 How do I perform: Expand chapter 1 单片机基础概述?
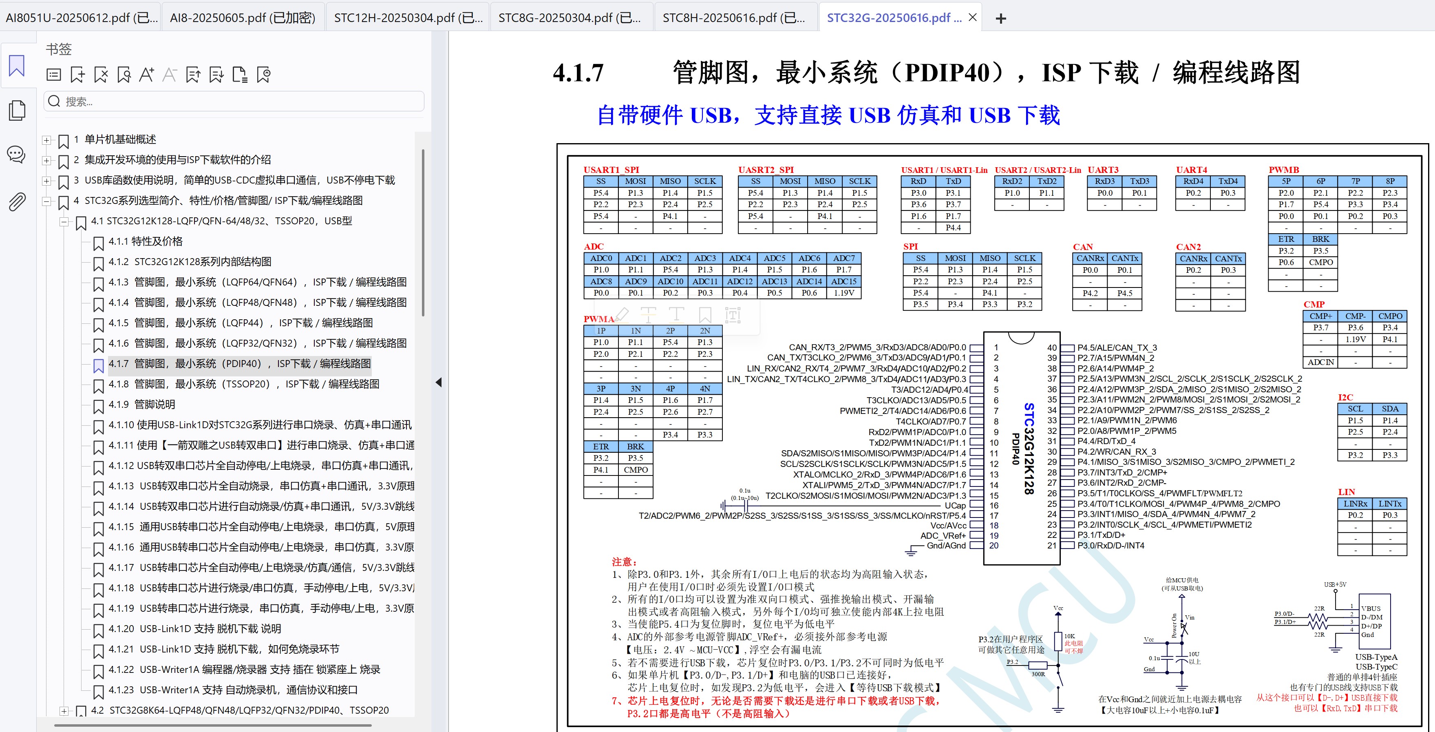coord(47,140)
